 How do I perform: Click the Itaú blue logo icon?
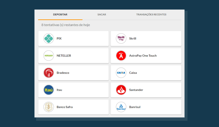coord(49,90)
